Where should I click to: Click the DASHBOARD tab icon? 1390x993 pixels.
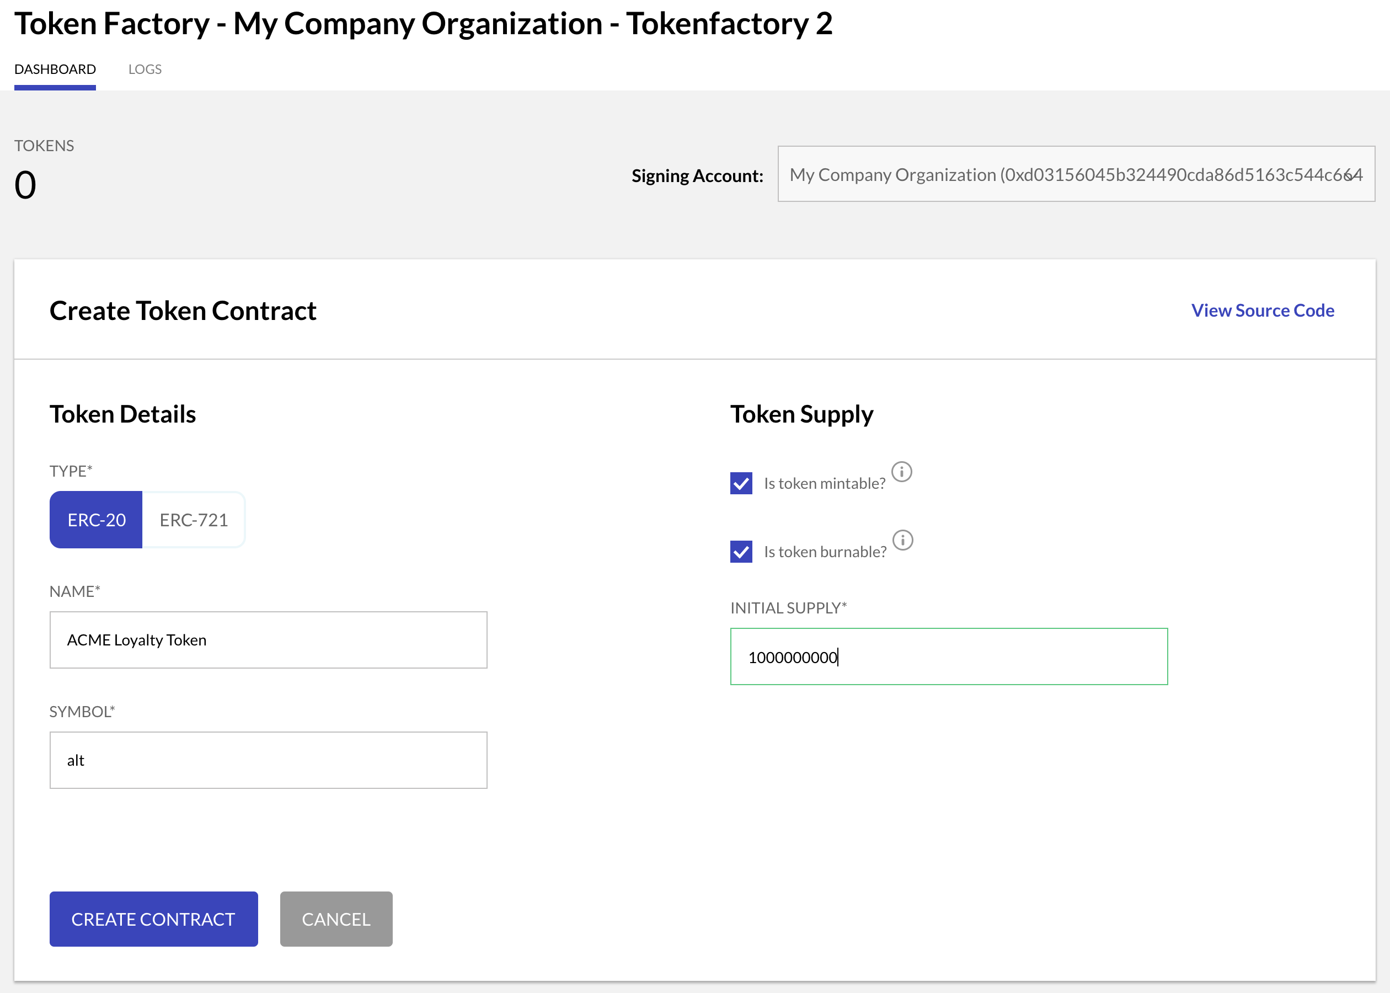click(56, 69)
